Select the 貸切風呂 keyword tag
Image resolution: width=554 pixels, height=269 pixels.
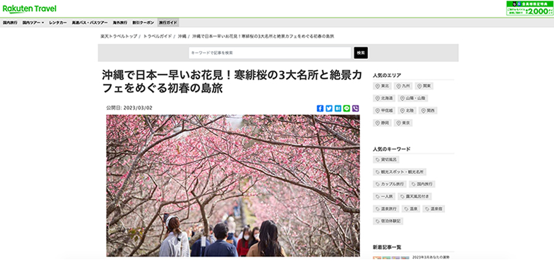click(388, 160)
